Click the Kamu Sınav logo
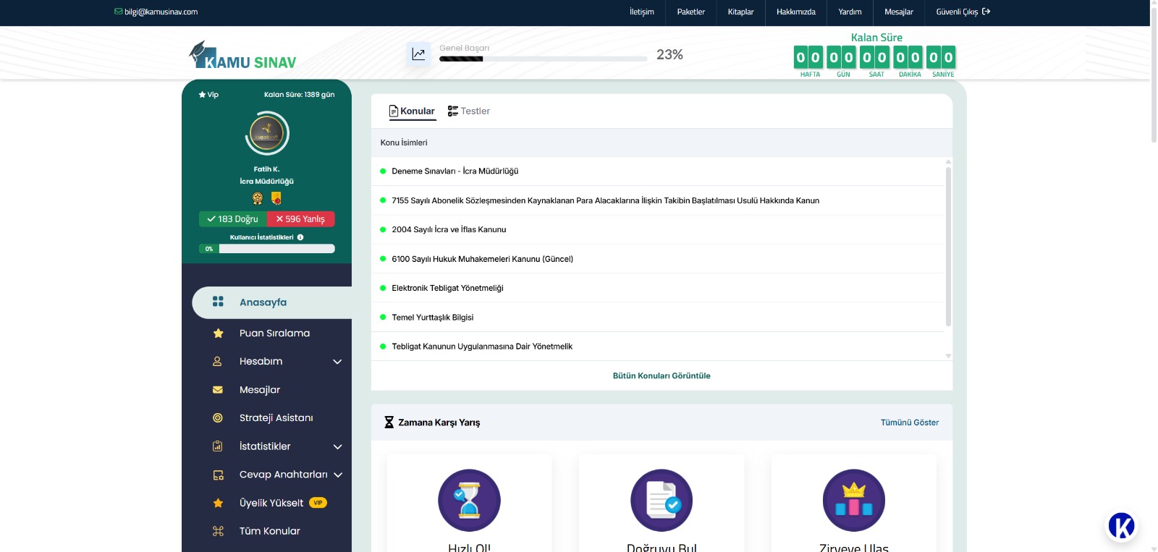 coord(242,56)
